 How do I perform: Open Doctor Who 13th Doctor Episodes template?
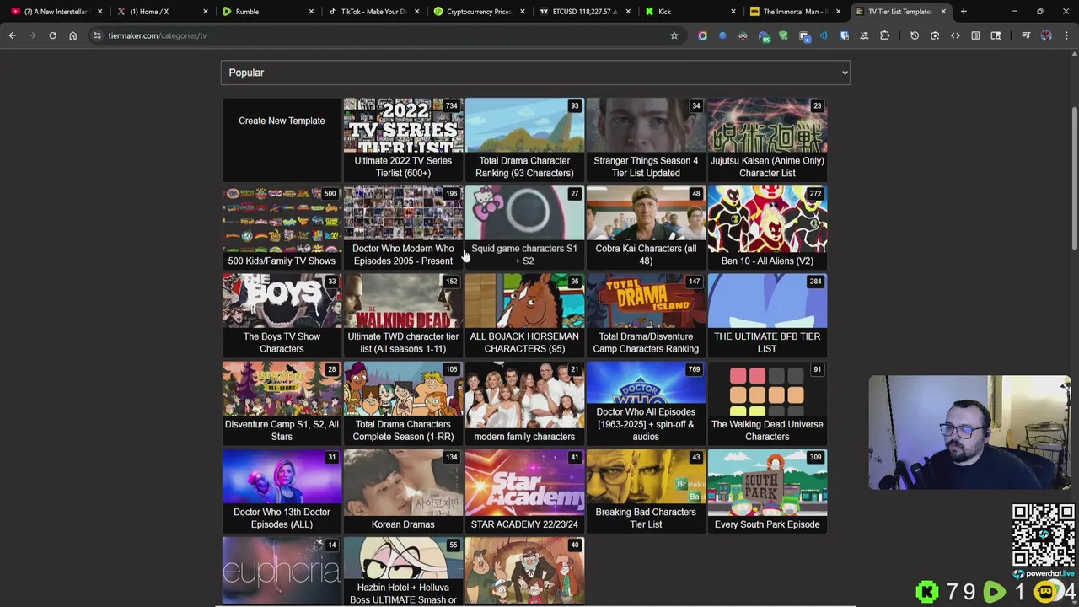coord(282,491)
